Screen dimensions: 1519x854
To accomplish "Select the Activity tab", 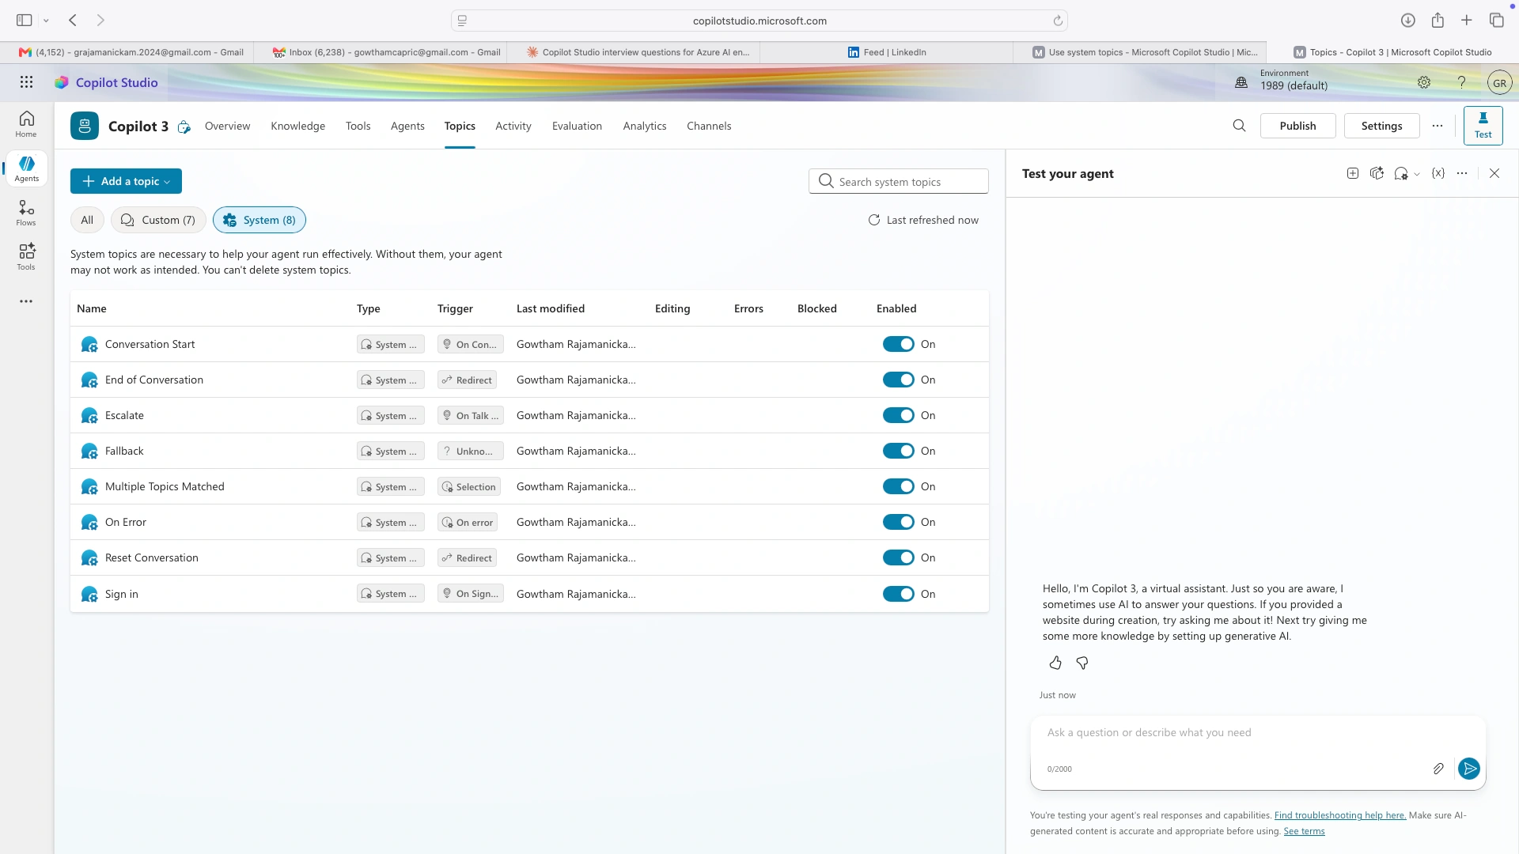I will 513,126.
